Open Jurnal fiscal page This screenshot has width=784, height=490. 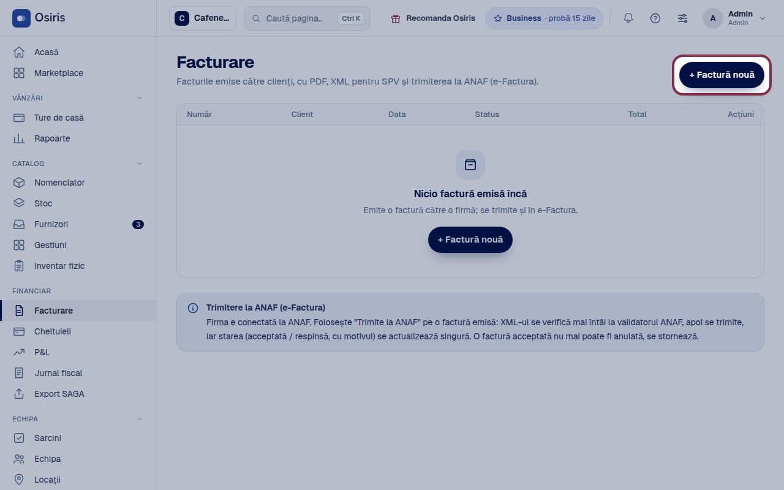[78, 373]
